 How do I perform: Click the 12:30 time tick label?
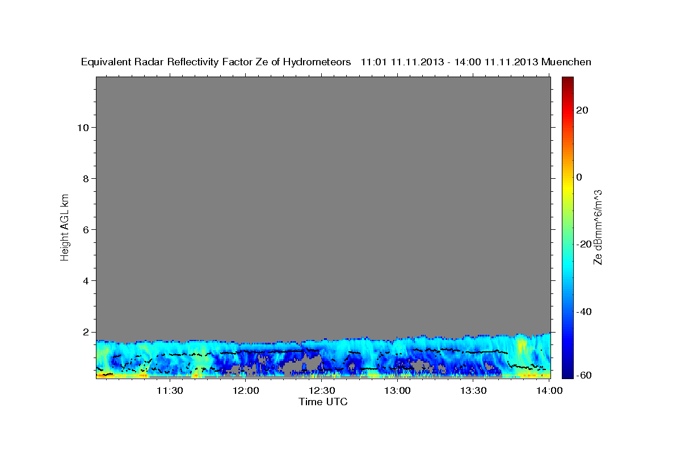[x=322, y=390]
